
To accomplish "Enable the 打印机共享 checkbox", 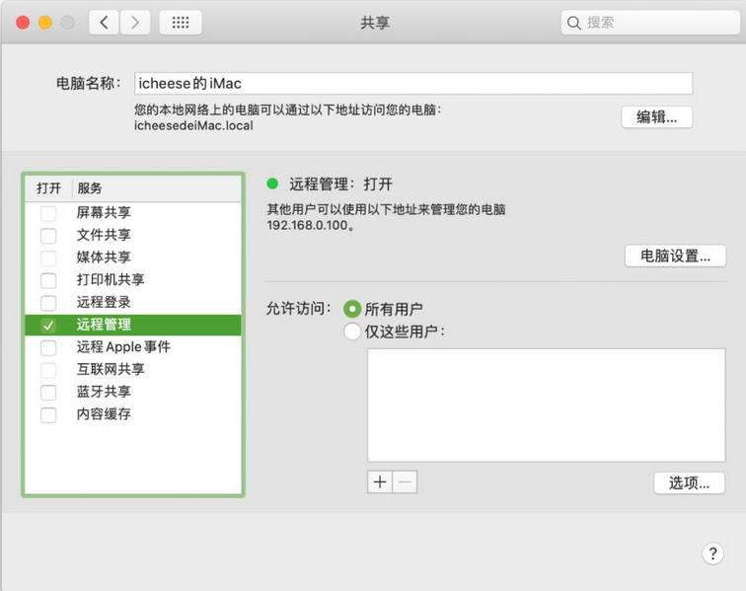I will point(48,280).
